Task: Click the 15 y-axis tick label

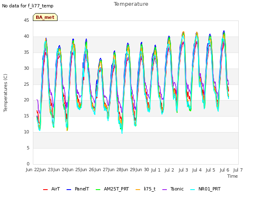Action: point(26,116)
